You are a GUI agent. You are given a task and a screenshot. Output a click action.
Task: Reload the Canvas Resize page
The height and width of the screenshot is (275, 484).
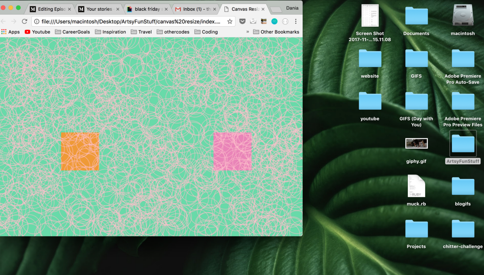25,21
